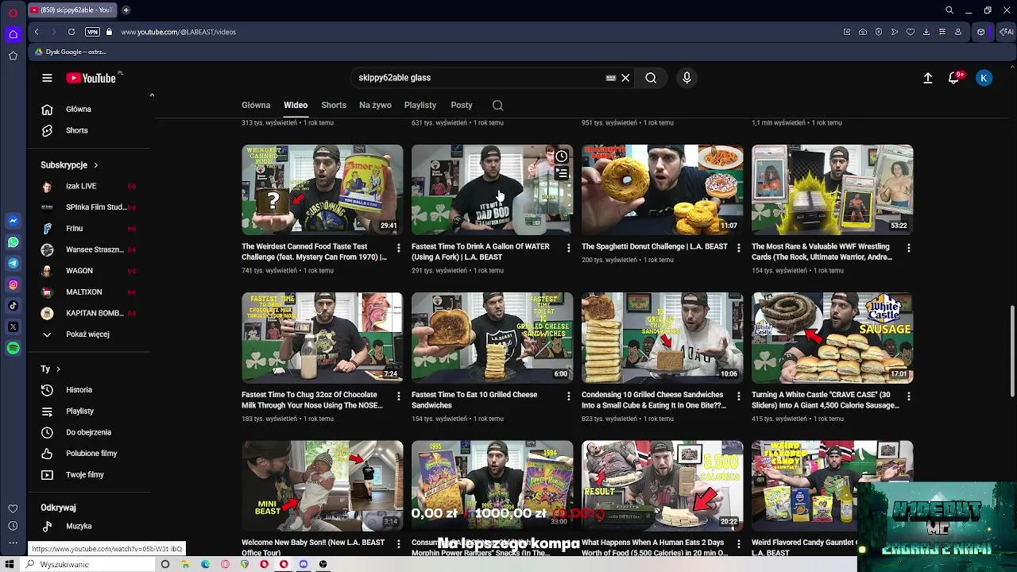
Task: Expand the Ty section
Action: [x=51, y=369]
